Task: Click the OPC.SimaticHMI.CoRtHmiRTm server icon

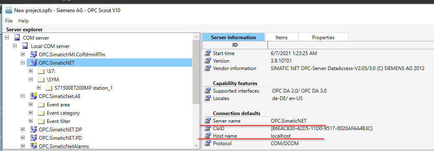Action: click(x=33, y=55)
